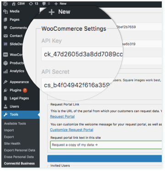
Task: Open the Site Health submenu item
Action: 12,143
